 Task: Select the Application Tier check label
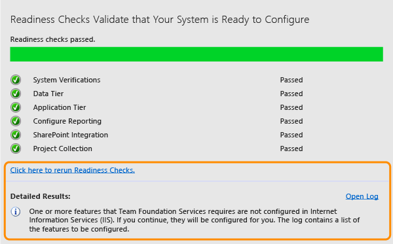pyautogui.click(x=60, y=107)
